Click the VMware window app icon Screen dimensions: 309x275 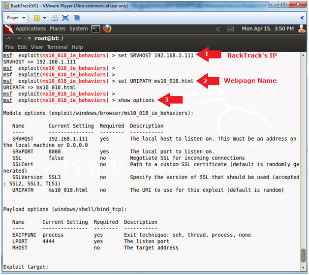(x=6, y=6)
